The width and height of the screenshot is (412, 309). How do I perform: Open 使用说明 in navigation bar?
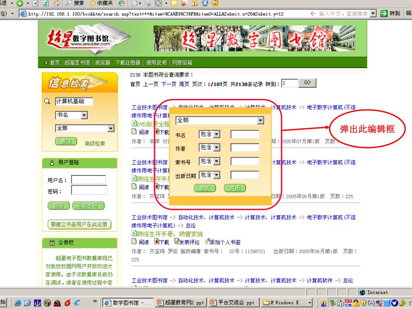point(157,62)
